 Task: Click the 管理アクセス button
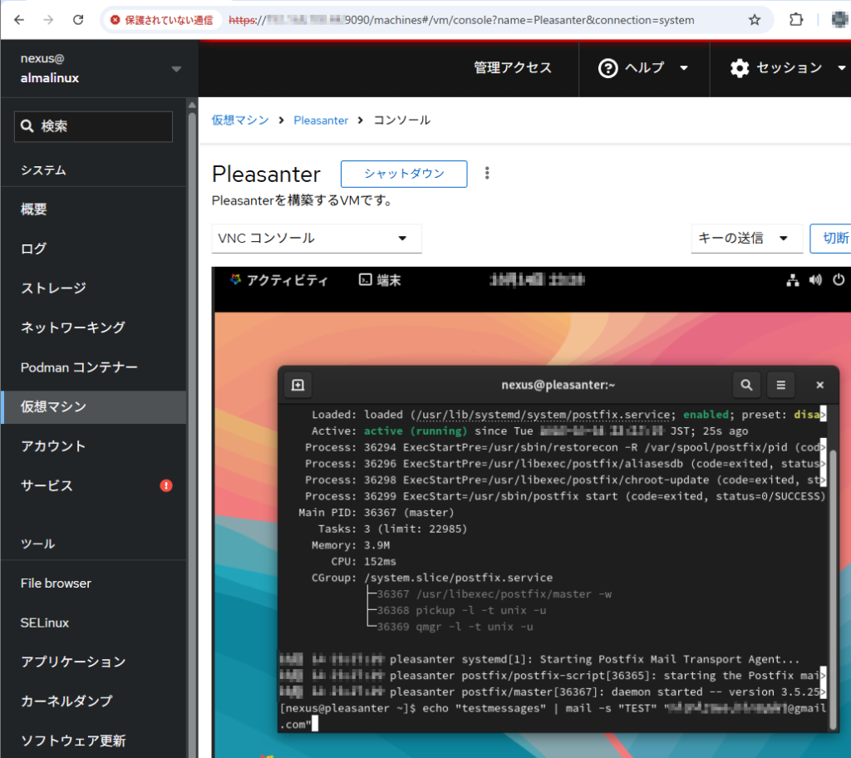(x=513, y=68)
